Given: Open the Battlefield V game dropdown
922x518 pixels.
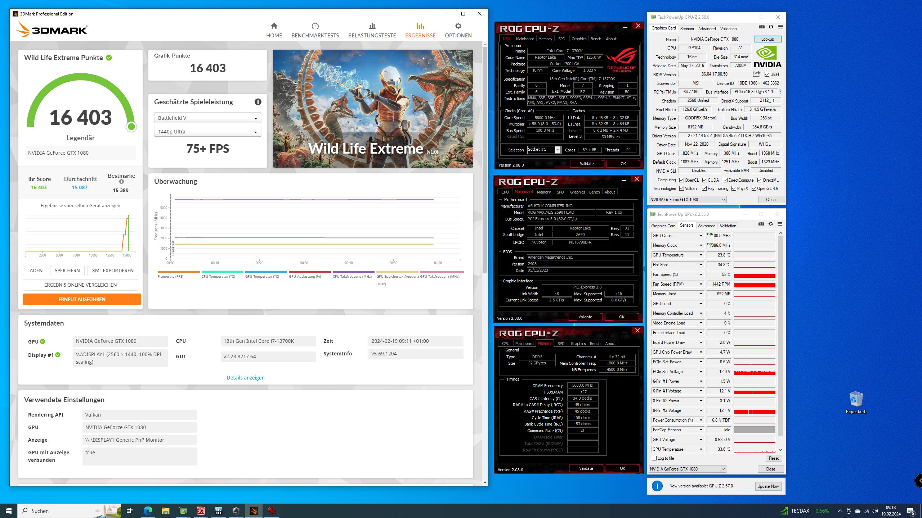Looking at the screenshot, I should pyautogui.click(x=207, y=118).
